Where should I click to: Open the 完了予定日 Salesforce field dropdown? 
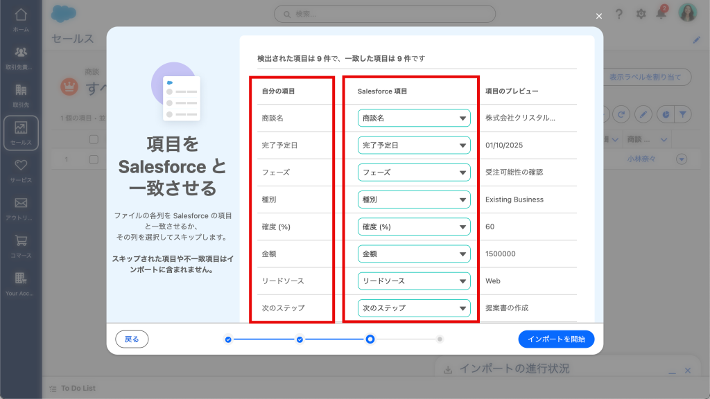coord(414,145)
